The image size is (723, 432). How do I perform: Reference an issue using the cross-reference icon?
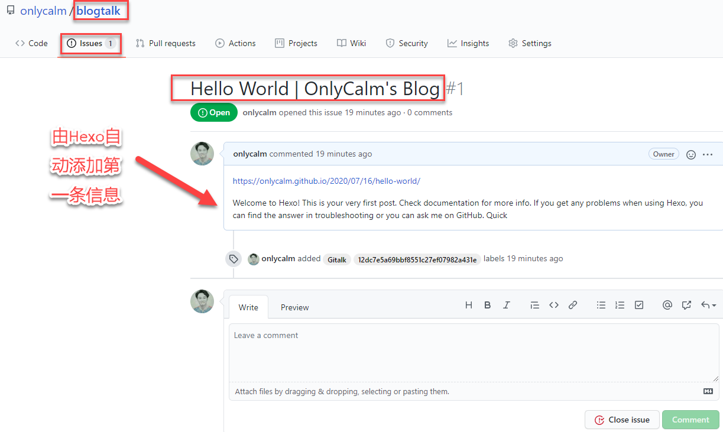pyautogui.click(x=686, y=305)
